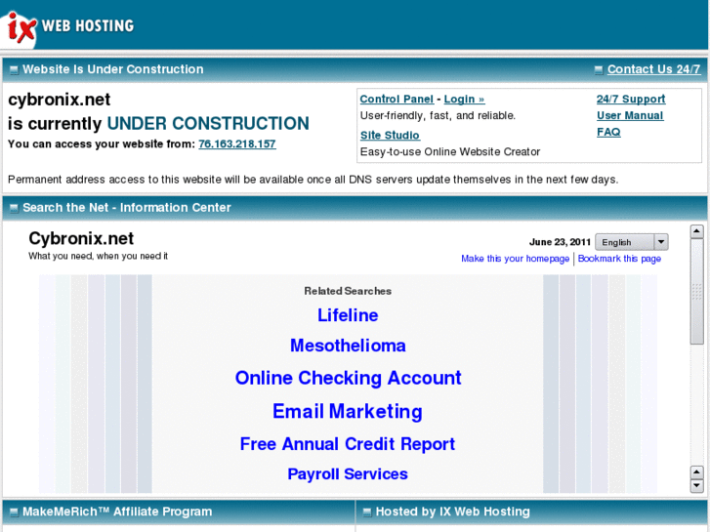Click the IP address 76.163.218.157 link

pyautogui.click(x=237, y=143)
